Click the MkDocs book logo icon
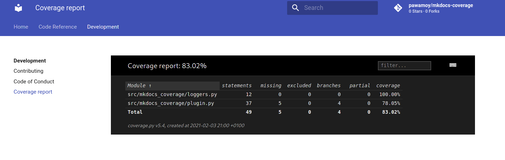The height and width of the screenshot is (160, 505). [x=18, y=8]
